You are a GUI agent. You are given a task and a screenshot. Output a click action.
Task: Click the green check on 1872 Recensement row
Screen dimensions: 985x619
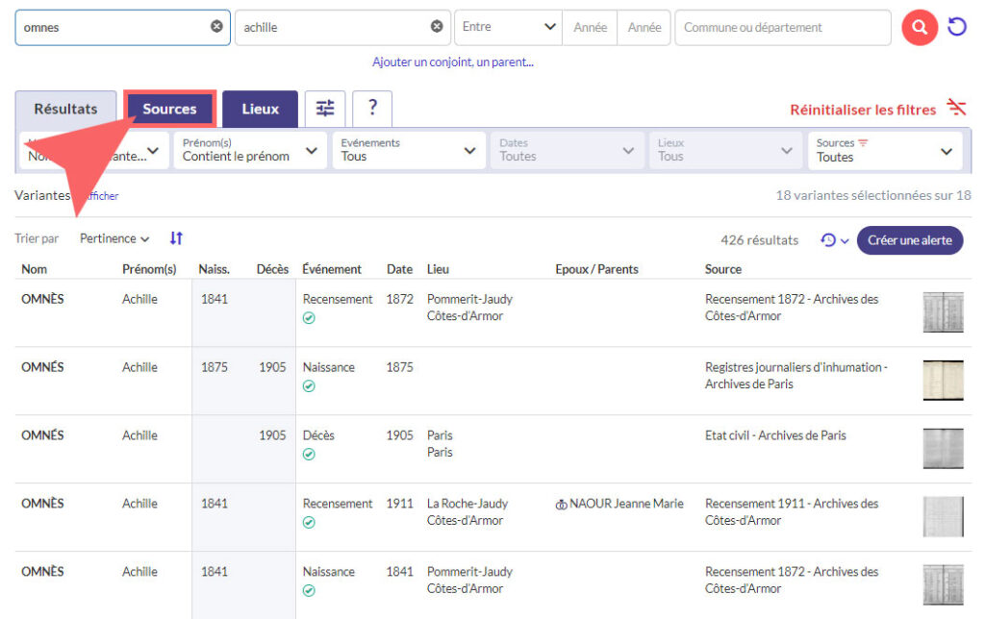click(309, 318)
